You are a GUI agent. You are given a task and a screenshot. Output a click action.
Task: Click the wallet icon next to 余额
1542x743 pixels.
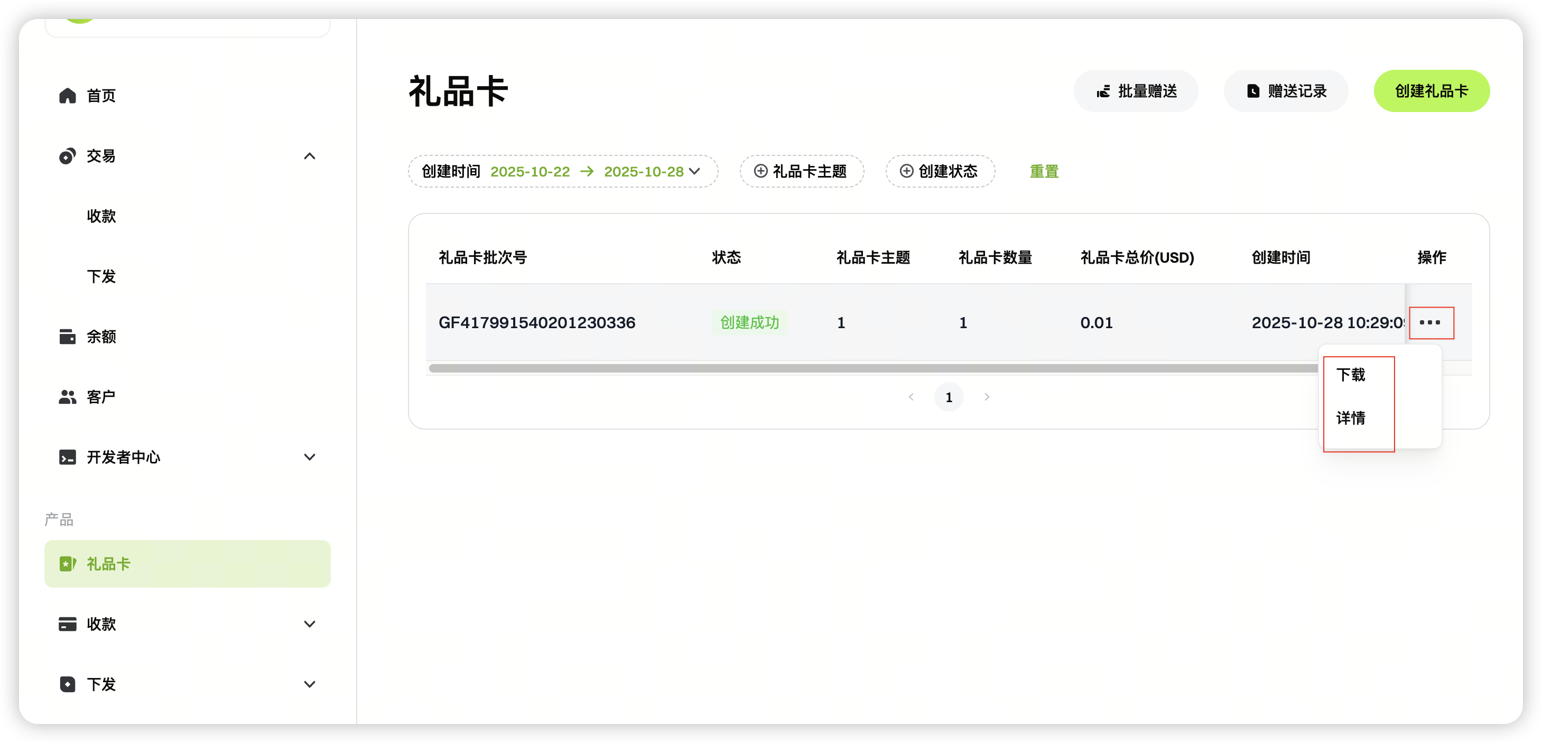[x=67, y=337]
